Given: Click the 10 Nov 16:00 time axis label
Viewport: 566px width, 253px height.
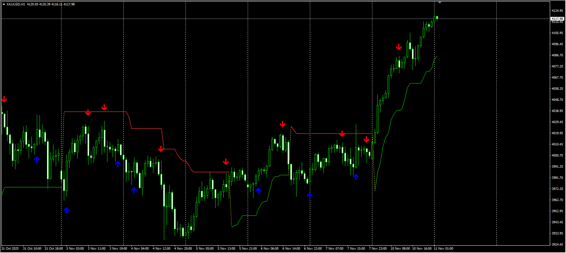Looking at the screenshot, I should pyautogui.click(x=422, y=249).
